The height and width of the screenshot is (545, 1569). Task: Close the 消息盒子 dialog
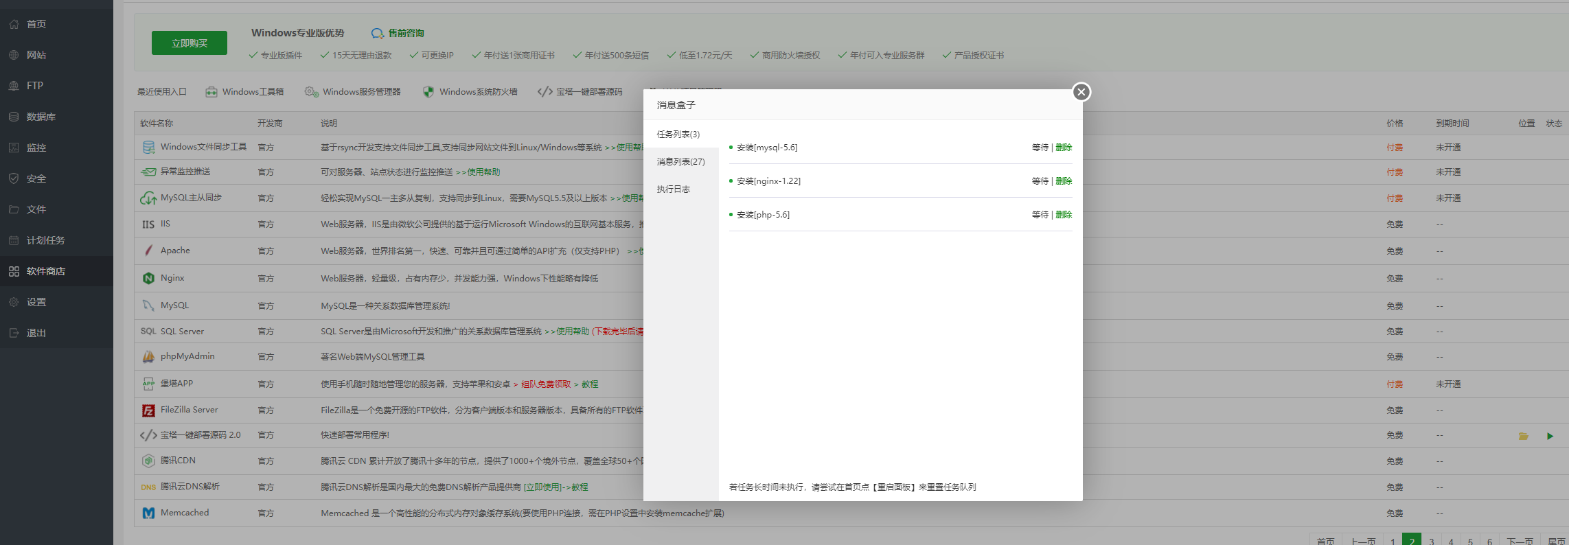[x=1081, y=92]
